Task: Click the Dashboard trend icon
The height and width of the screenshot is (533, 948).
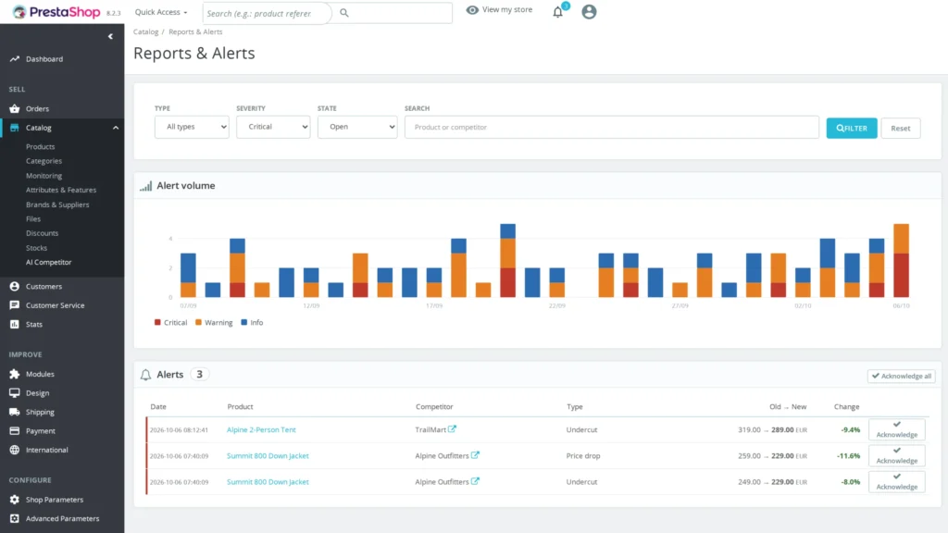Action: tap(15, 59)
